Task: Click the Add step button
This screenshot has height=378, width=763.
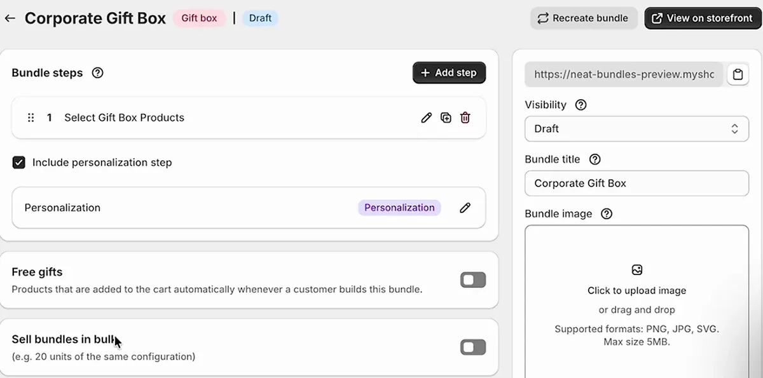Action: coord(449,73)
